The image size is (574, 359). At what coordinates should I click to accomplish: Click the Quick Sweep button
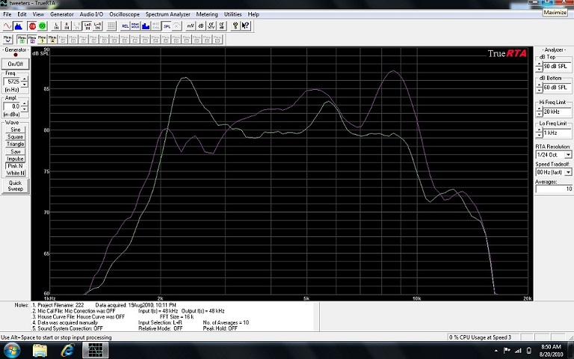[15, 185]
